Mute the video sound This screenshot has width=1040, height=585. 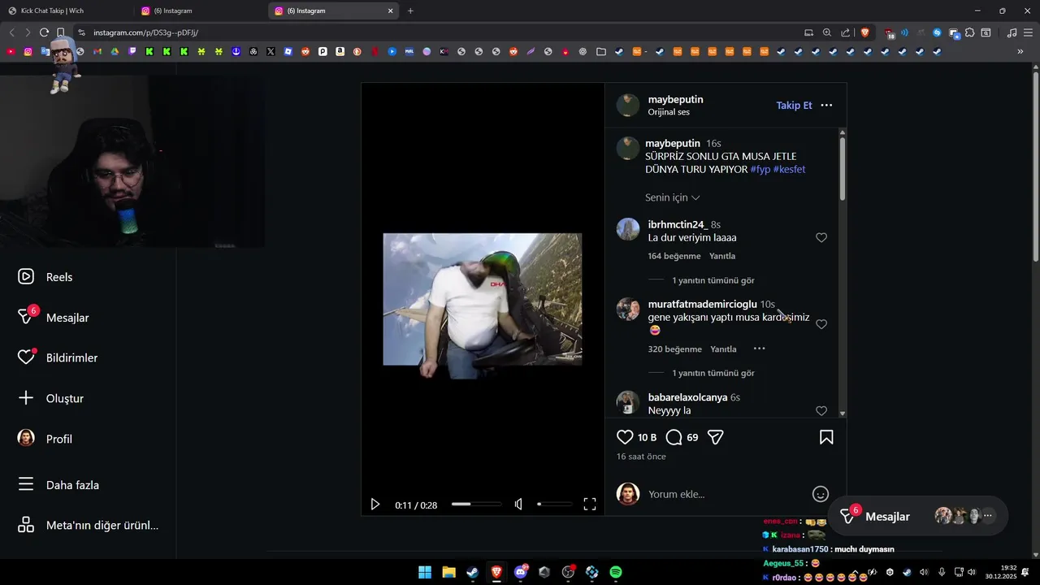pos(518,505)
